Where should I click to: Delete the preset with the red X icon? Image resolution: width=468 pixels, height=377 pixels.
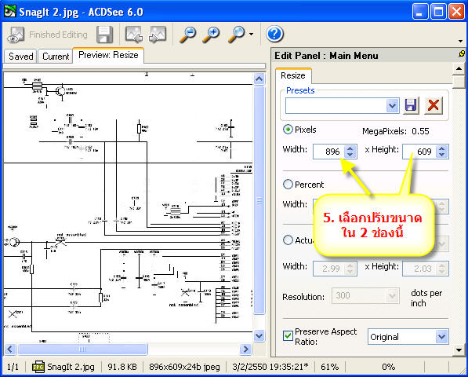click(433, 105)
